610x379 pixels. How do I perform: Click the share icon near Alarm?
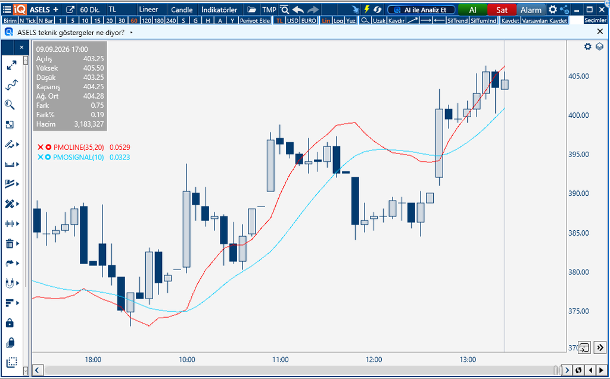pyautogui.click(x=564, y=10)
